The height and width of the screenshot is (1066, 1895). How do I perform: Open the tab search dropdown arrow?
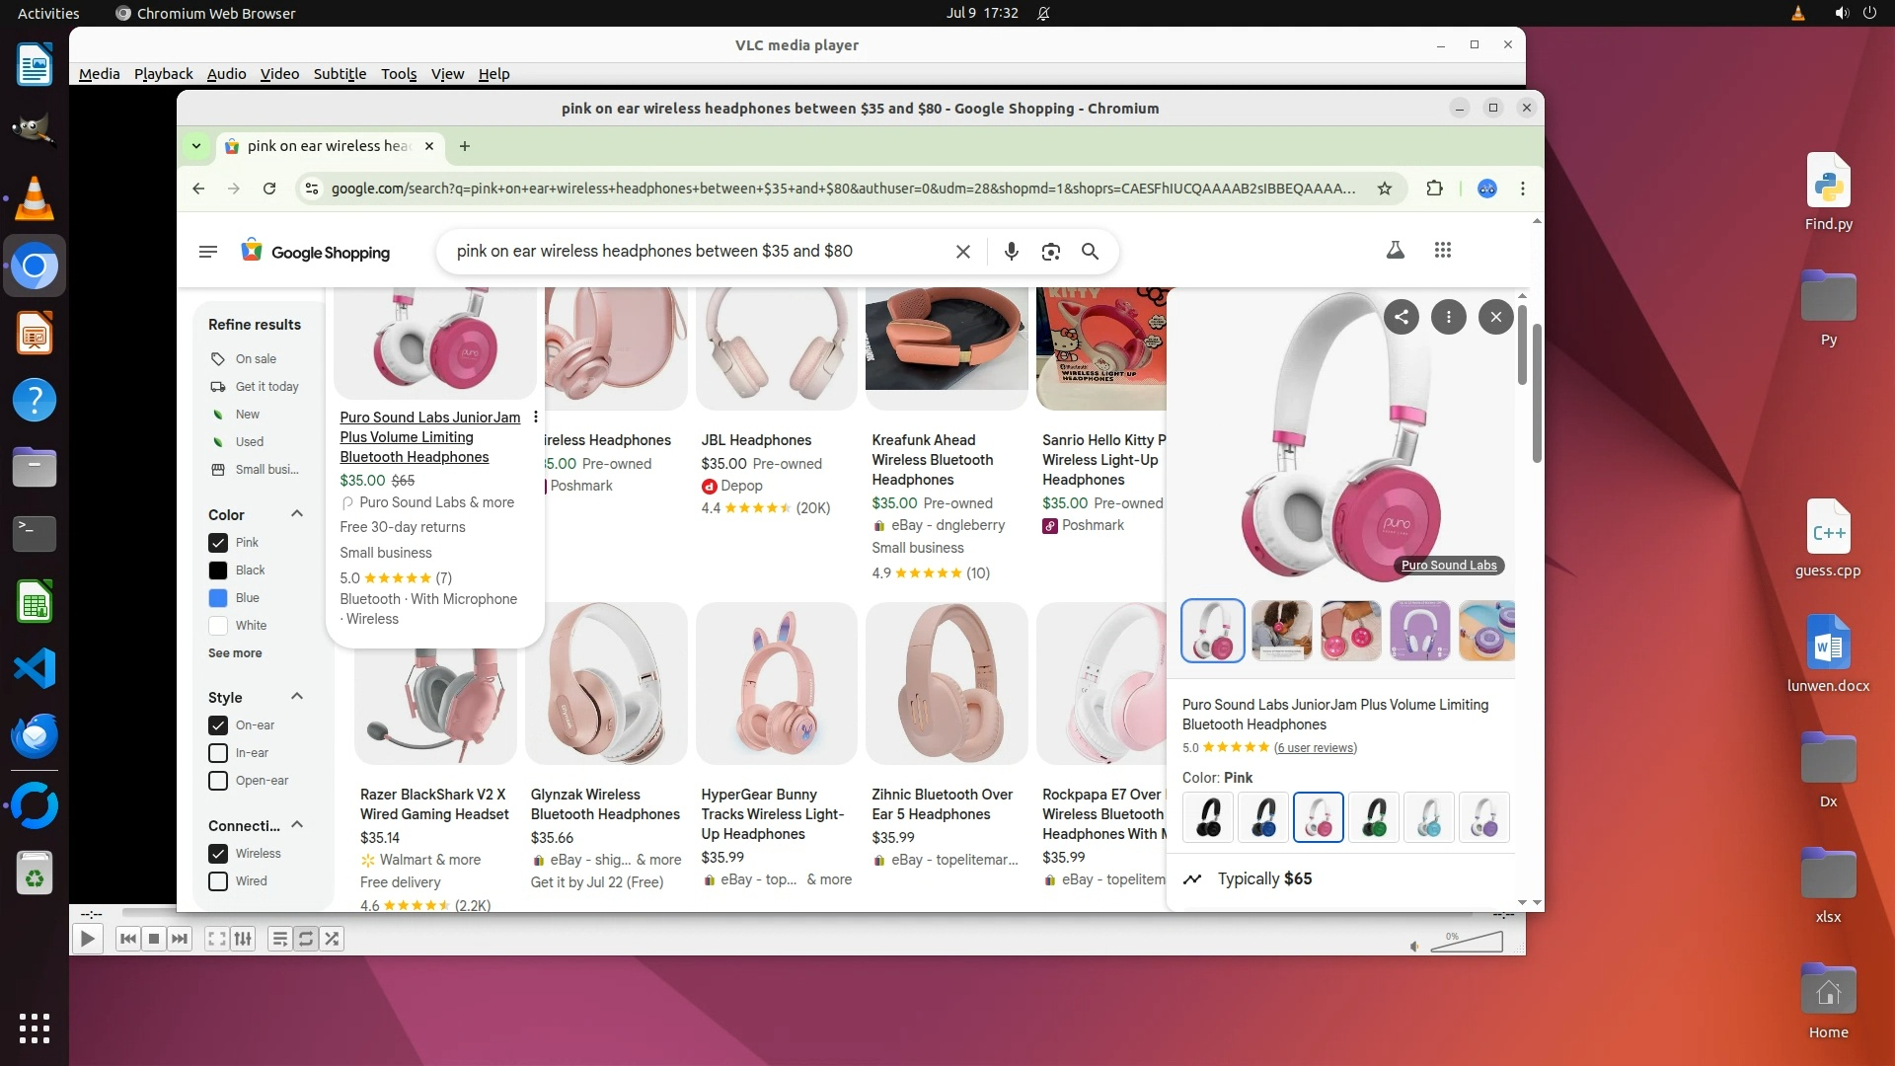pos(196,146)
